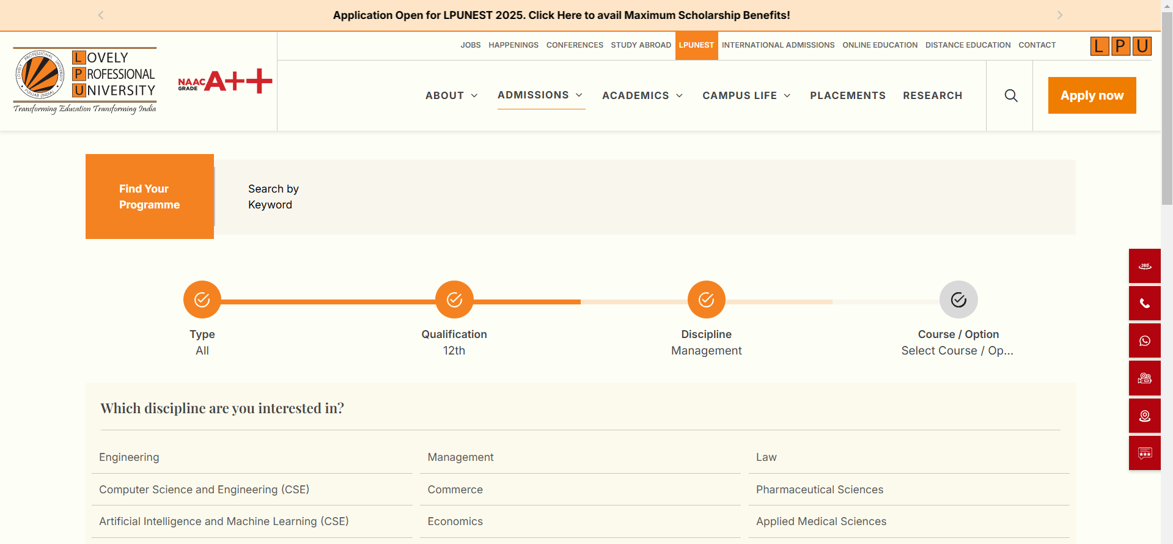Open Distance Education link
The image size is (1173, 544).
point(968,45)
